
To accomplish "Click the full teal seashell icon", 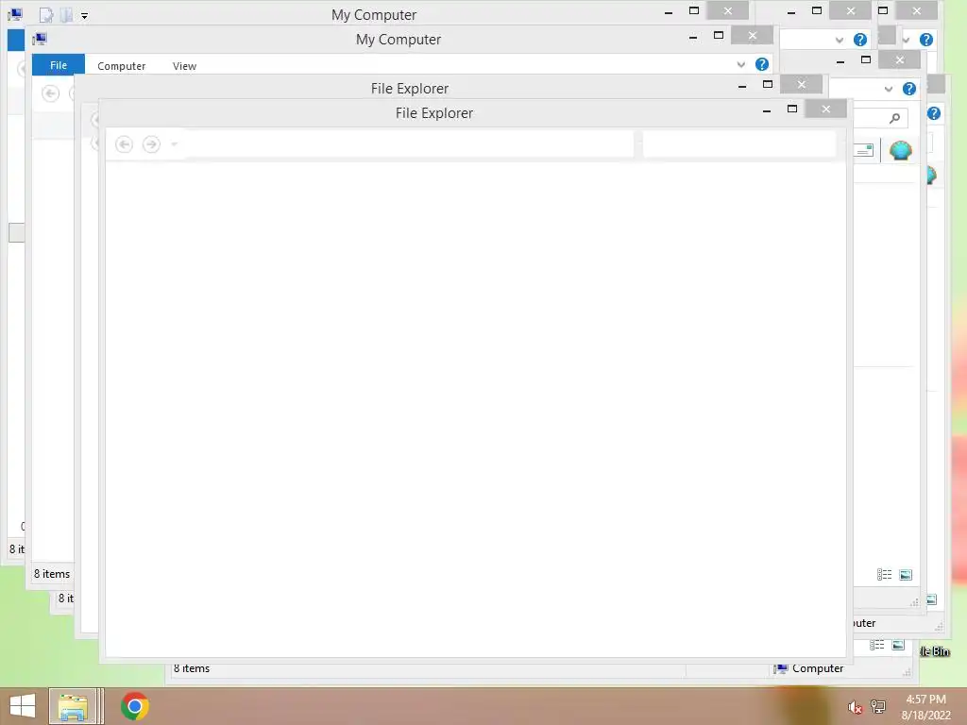I will click(900, 150).
